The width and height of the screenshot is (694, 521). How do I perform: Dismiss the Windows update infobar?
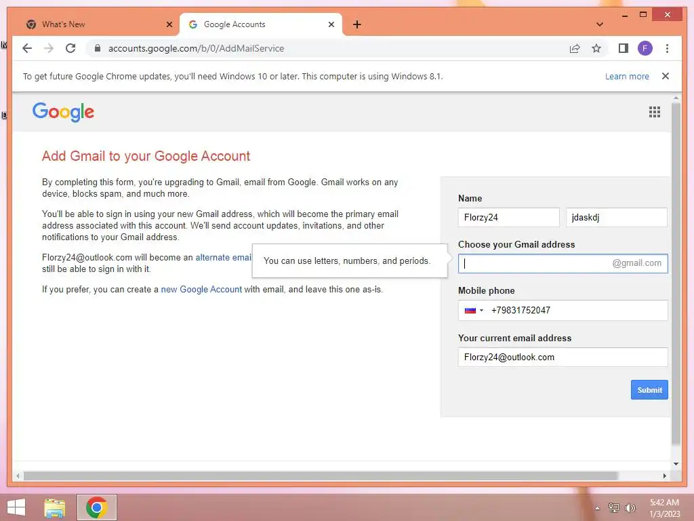pos(665,76)
